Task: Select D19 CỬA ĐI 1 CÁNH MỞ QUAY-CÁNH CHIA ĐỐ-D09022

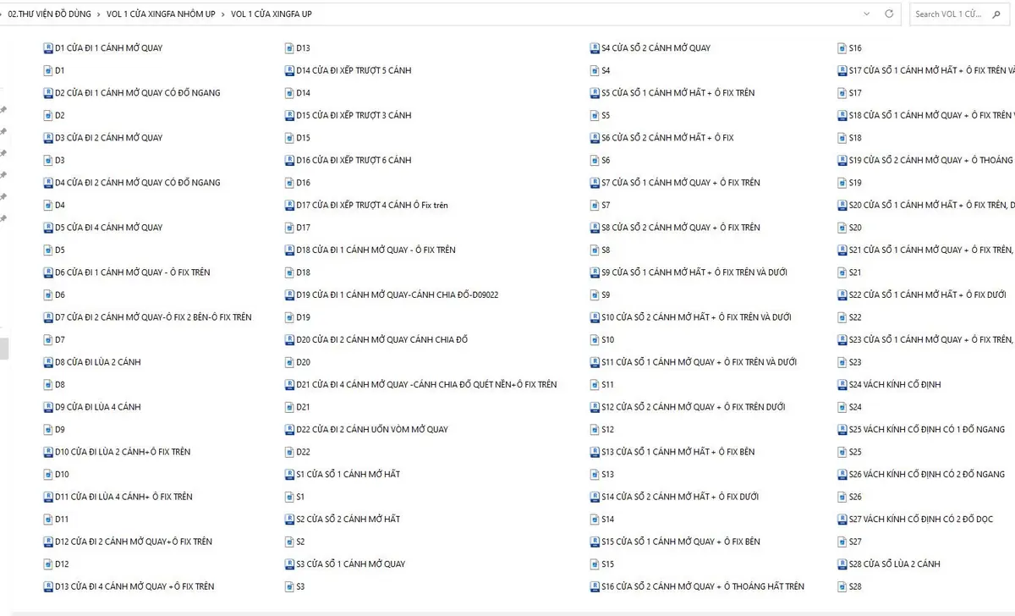Action: pyautogui.click(x=392, y=294)
